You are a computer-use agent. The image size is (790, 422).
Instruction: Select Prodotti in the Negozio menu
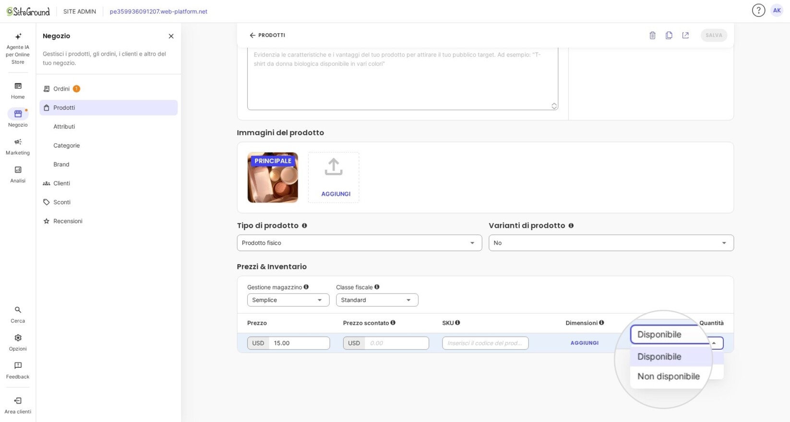(108, 107)
